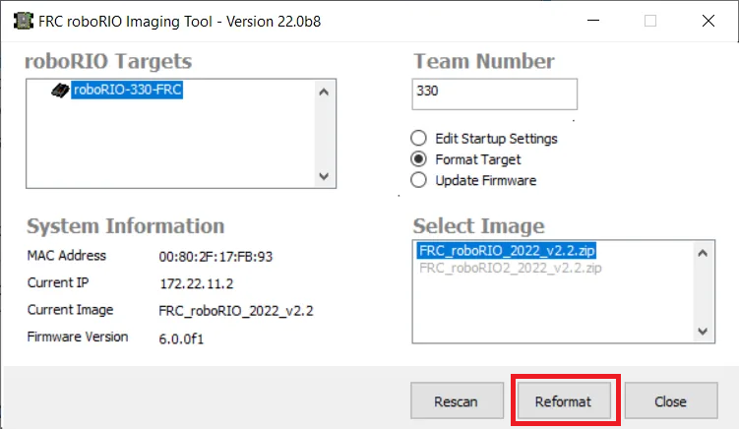
Task: Maximize the Imaging Tool window
Action: [650, 21]
